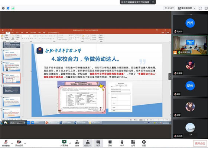Click the folder item in shared taskbar
This screenshot has height=148, width=208.
[x=95, y=123]
